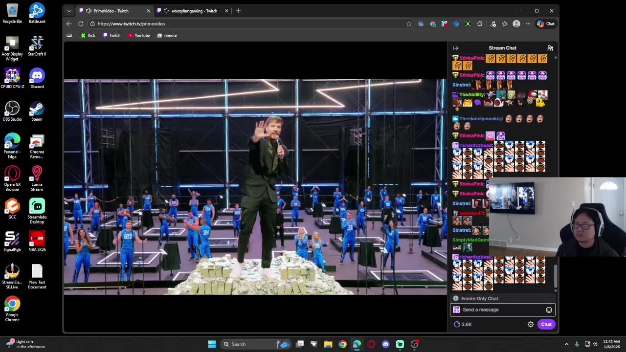This screenshot has height=352, width=626.
Task: Open Streamlabs from the taskbar
Action: (x=400, y=344)
